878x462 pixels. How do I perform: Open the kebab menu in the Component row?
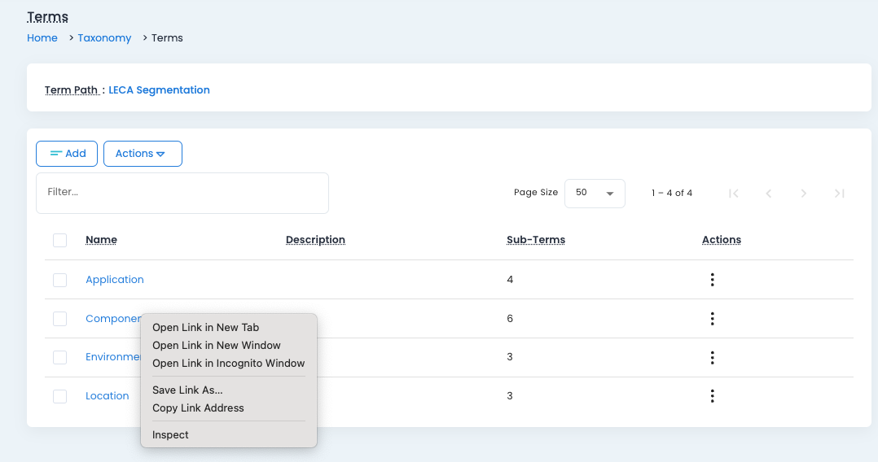pyautogui.click(x=712, y=319)
